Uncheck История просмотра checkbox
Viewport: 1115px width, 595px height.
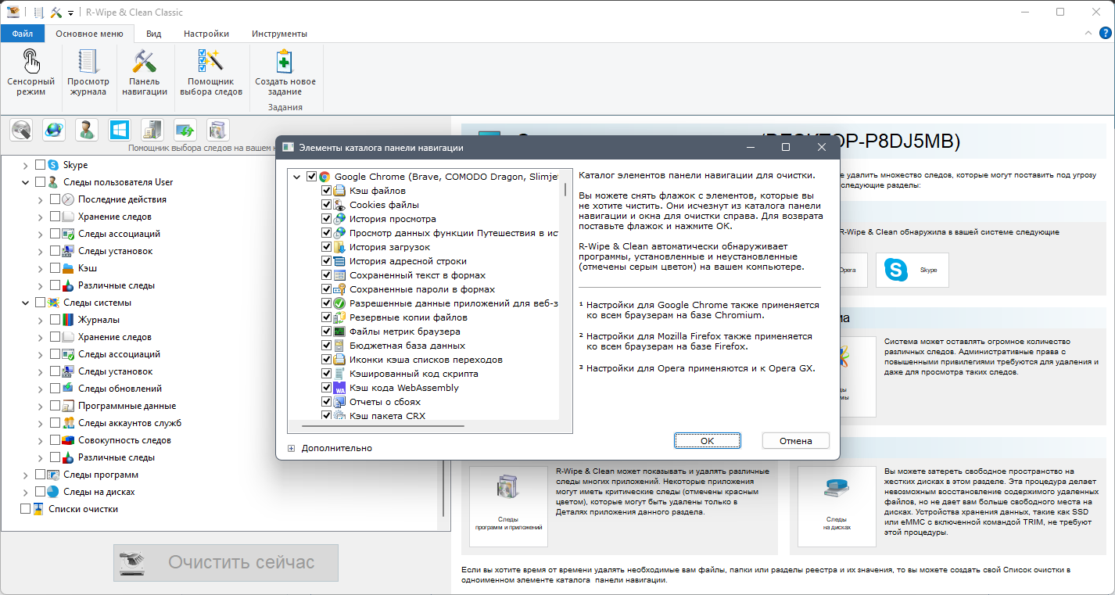coord(327,219)
